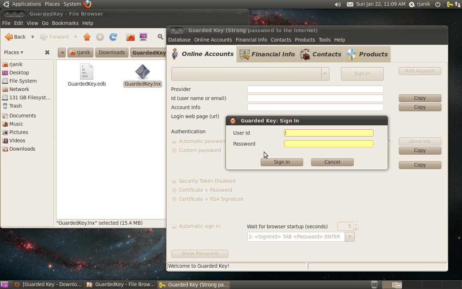
Task: Select the Automatic password radio button
Action: pos(175,141)
